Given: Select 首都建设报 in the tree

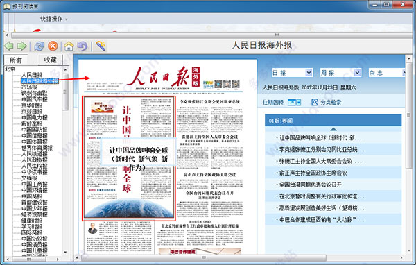Looking at the screenshot, I should click(x=35, y=203).
